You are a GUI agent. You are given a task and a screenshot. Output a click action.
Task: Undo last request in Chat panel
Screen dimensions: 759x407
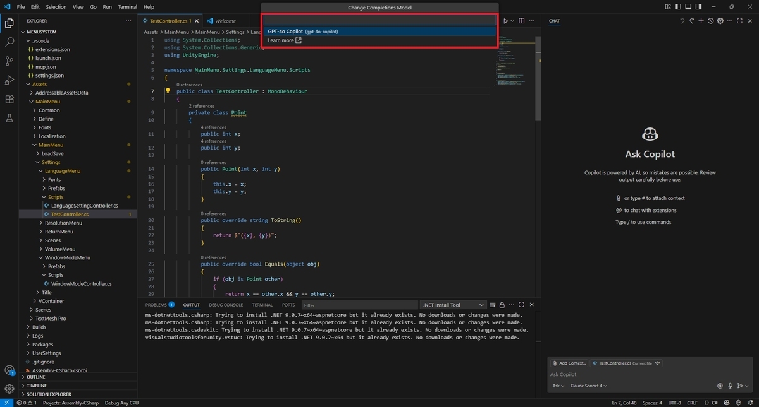coord(682,21)
